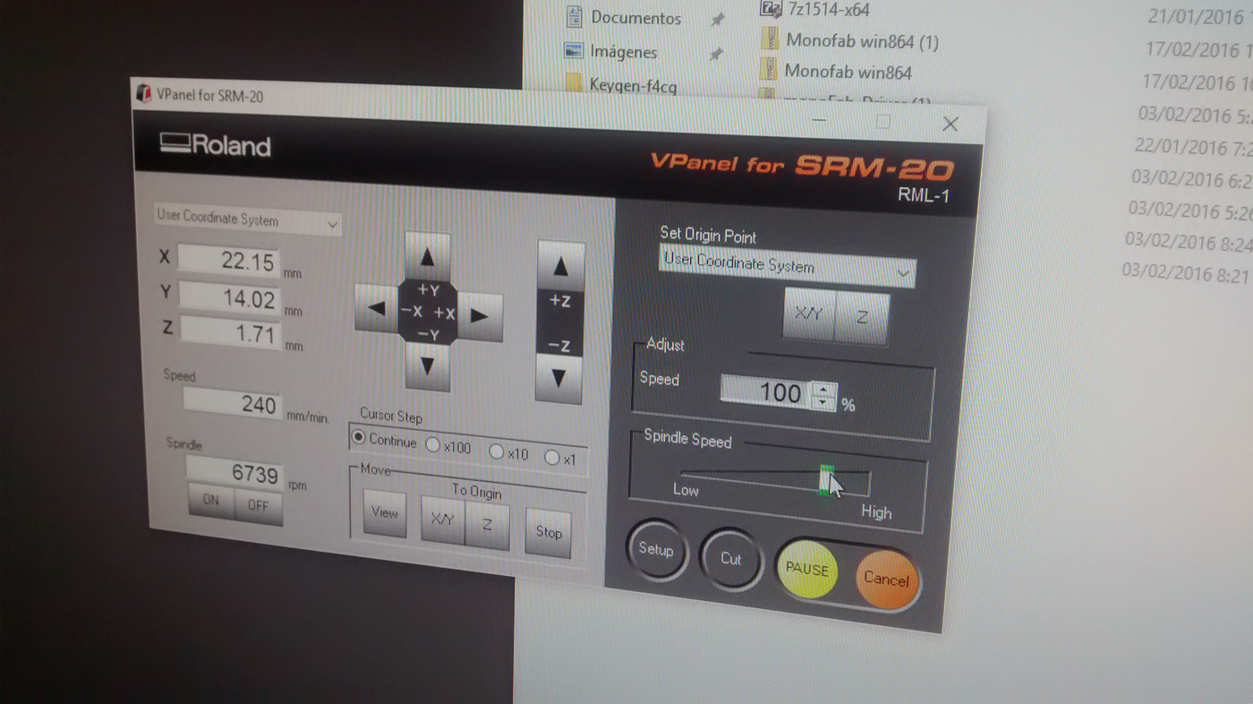Screen dimensions: 1253x704
Task: Move the head in the +X direction (right arrow)
Action: coord(480,315)
